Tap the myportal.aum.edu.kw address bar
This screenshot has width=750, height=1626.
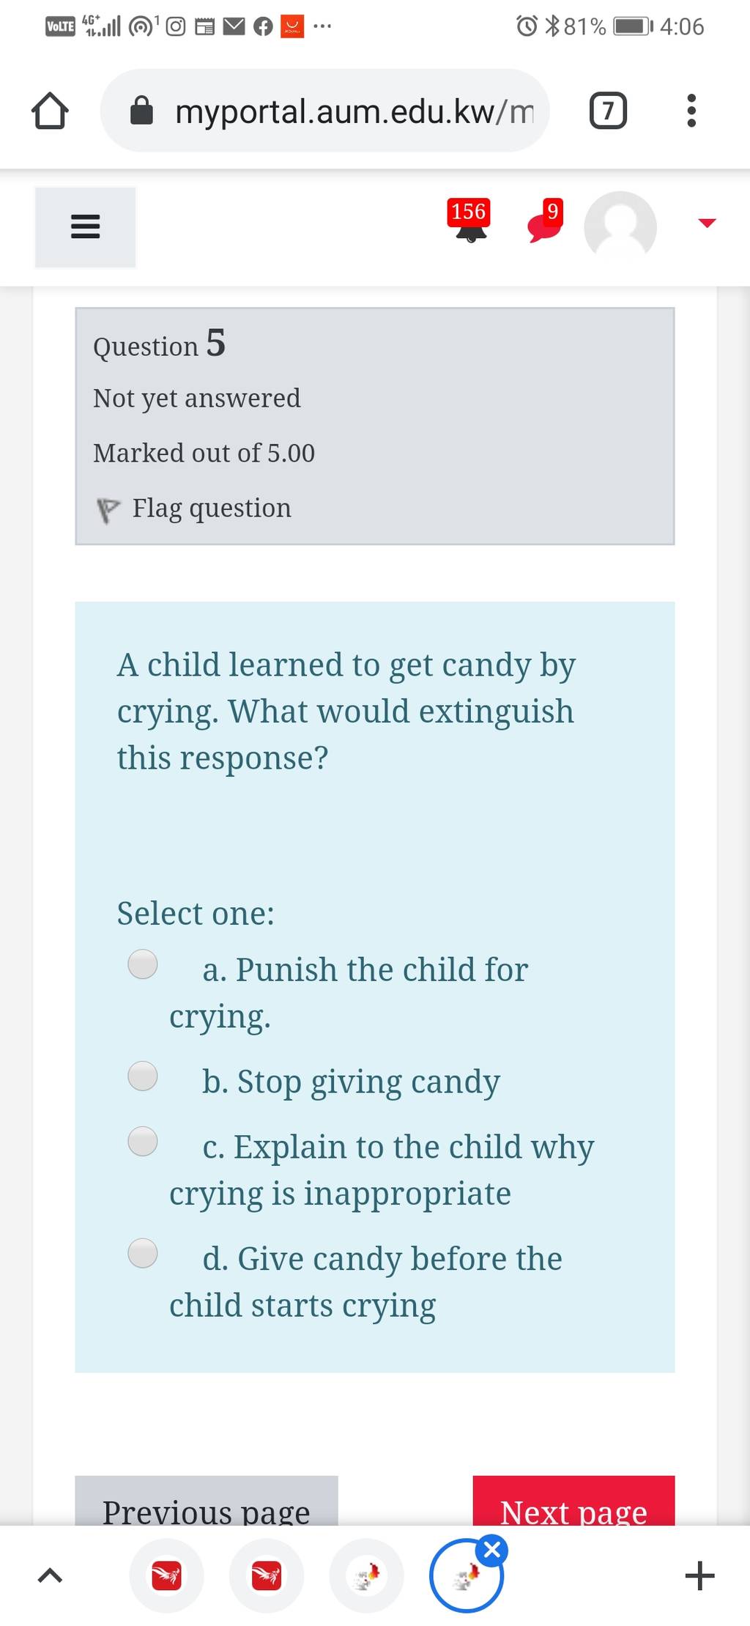pyautogui.click(x=325, y=111)
